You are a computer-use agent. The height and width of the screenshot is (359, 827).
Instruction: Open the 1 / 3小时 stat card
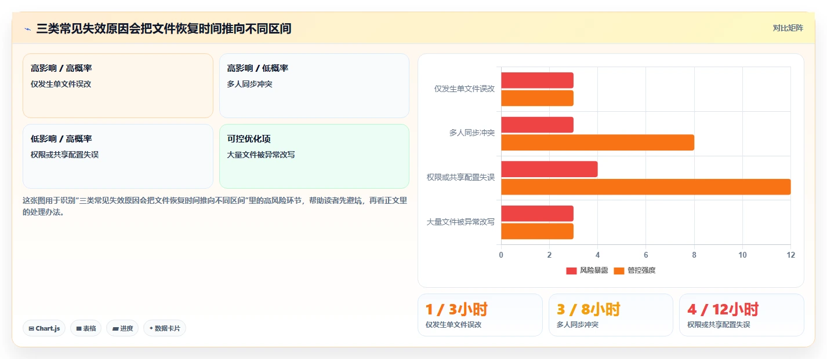click(480, 315)
